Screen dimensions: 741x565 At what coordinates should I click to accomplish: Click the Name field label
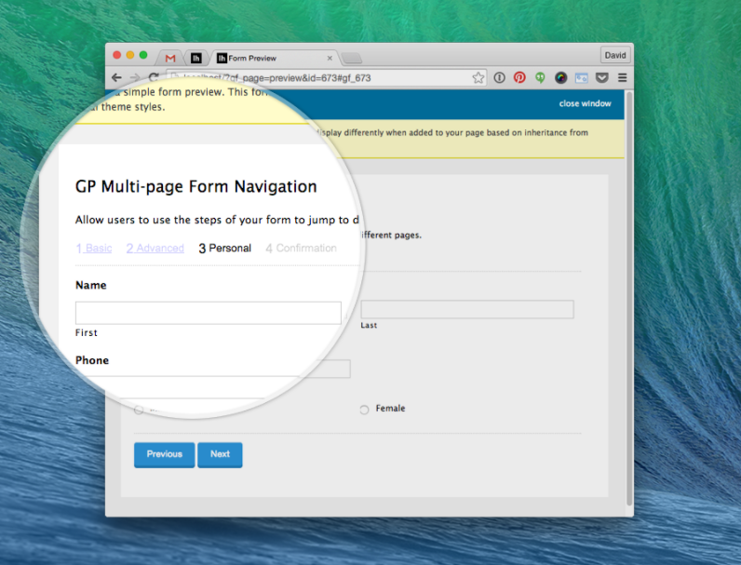pos(90,286)
